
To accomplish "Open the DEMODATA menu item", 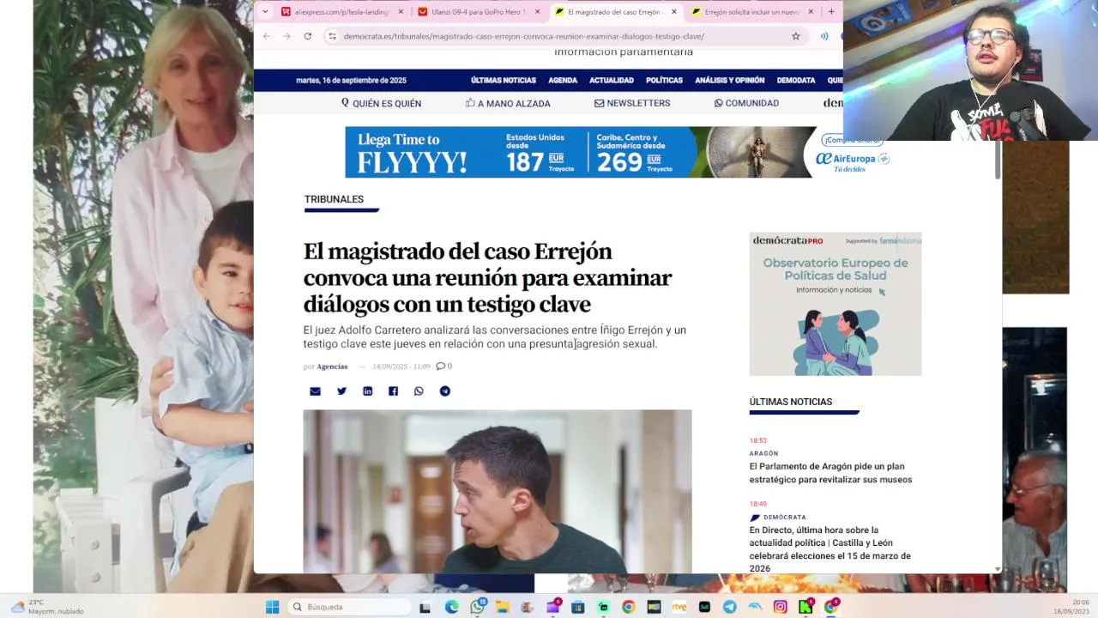I will (796, 81).
